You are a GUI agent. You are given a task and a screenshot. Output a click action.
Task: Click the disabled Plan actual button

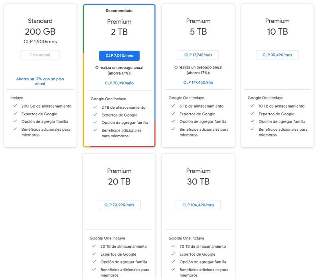point(40,55)
